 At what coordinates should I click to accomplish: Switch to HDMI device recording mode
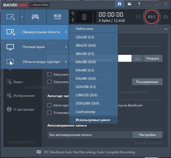coord(58,17)
